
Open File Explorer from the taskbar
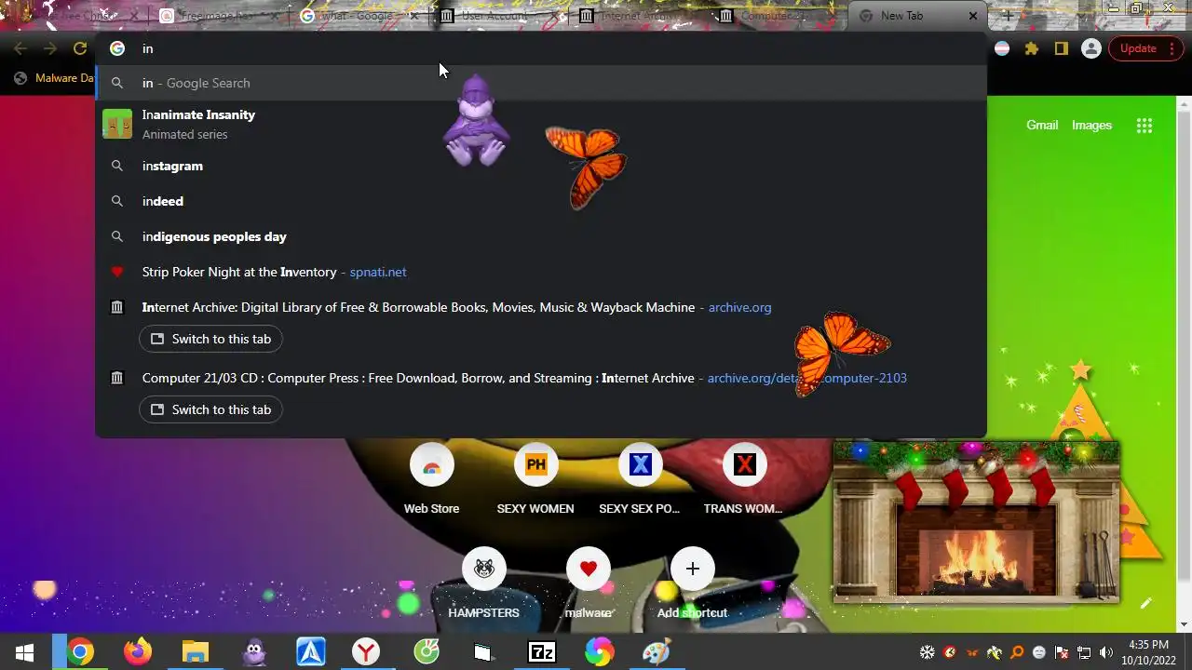(x=195, y=652)
